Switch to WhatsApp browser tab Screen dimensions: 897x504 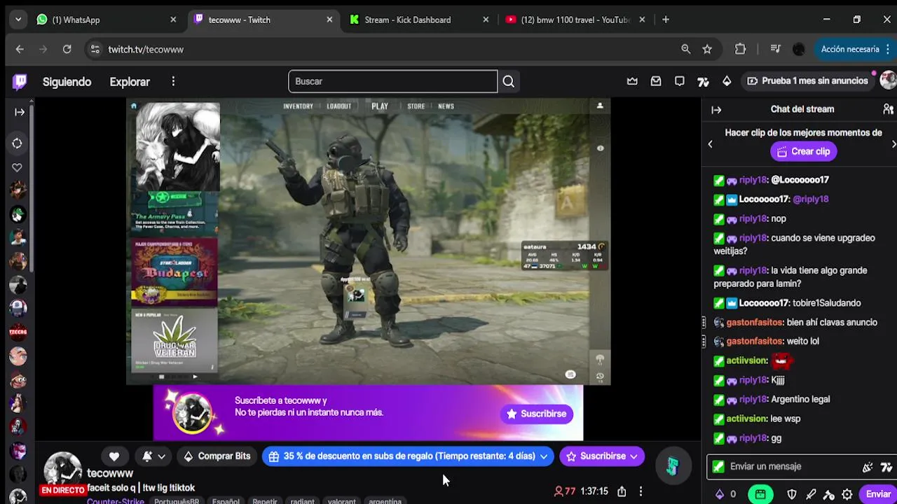click(105, 20)
